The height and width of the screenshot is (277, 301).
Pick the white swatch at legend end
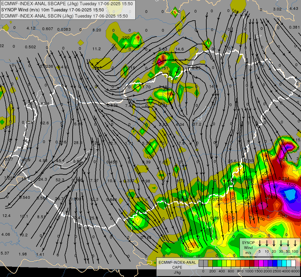pyautogui.click(x=293, y=263)
